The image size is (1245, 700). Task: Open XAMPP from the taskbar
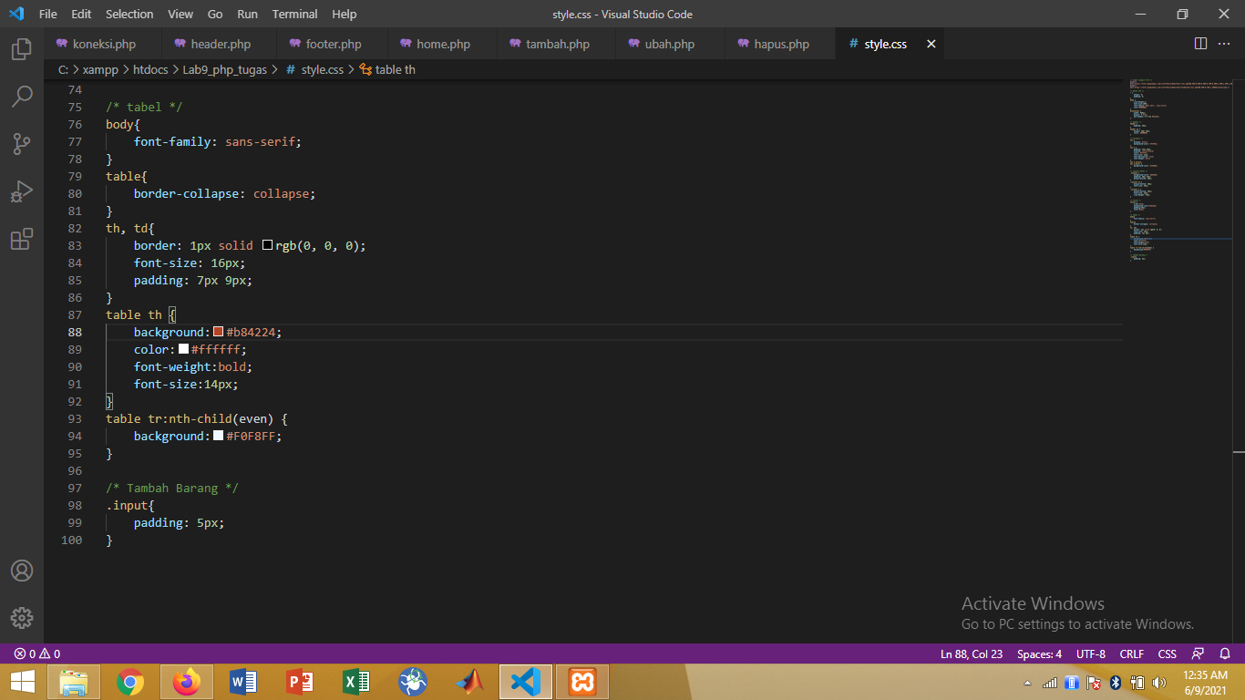(582, 682)
